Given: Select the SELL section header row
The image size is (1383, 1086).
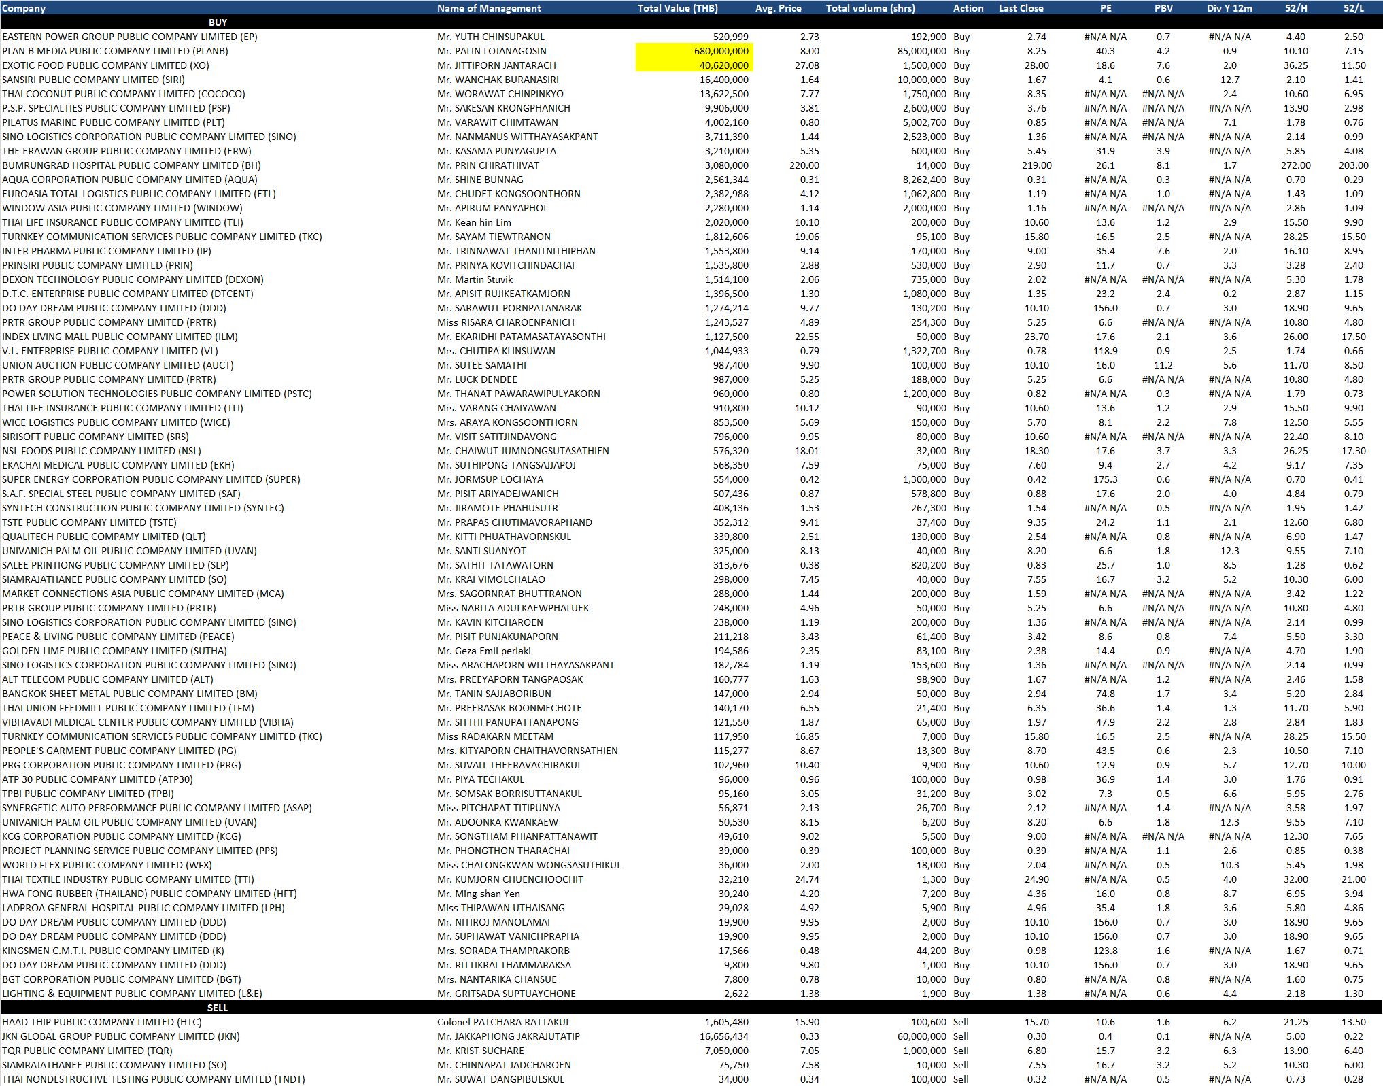Looking at the screenshot, I should [218, 1008].
